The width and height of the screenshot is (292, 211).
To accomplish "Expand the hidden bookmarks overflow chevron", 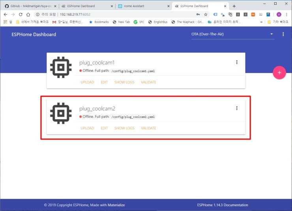I will tap(261, 22).
